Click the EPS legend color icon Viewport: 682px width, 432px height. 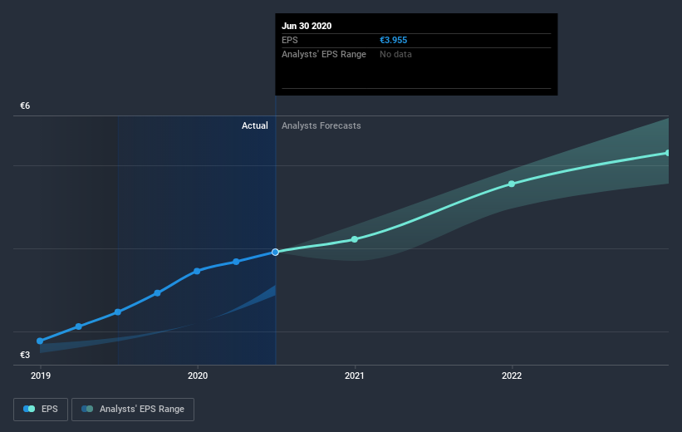pyautogui.click(x=29, y=409)
